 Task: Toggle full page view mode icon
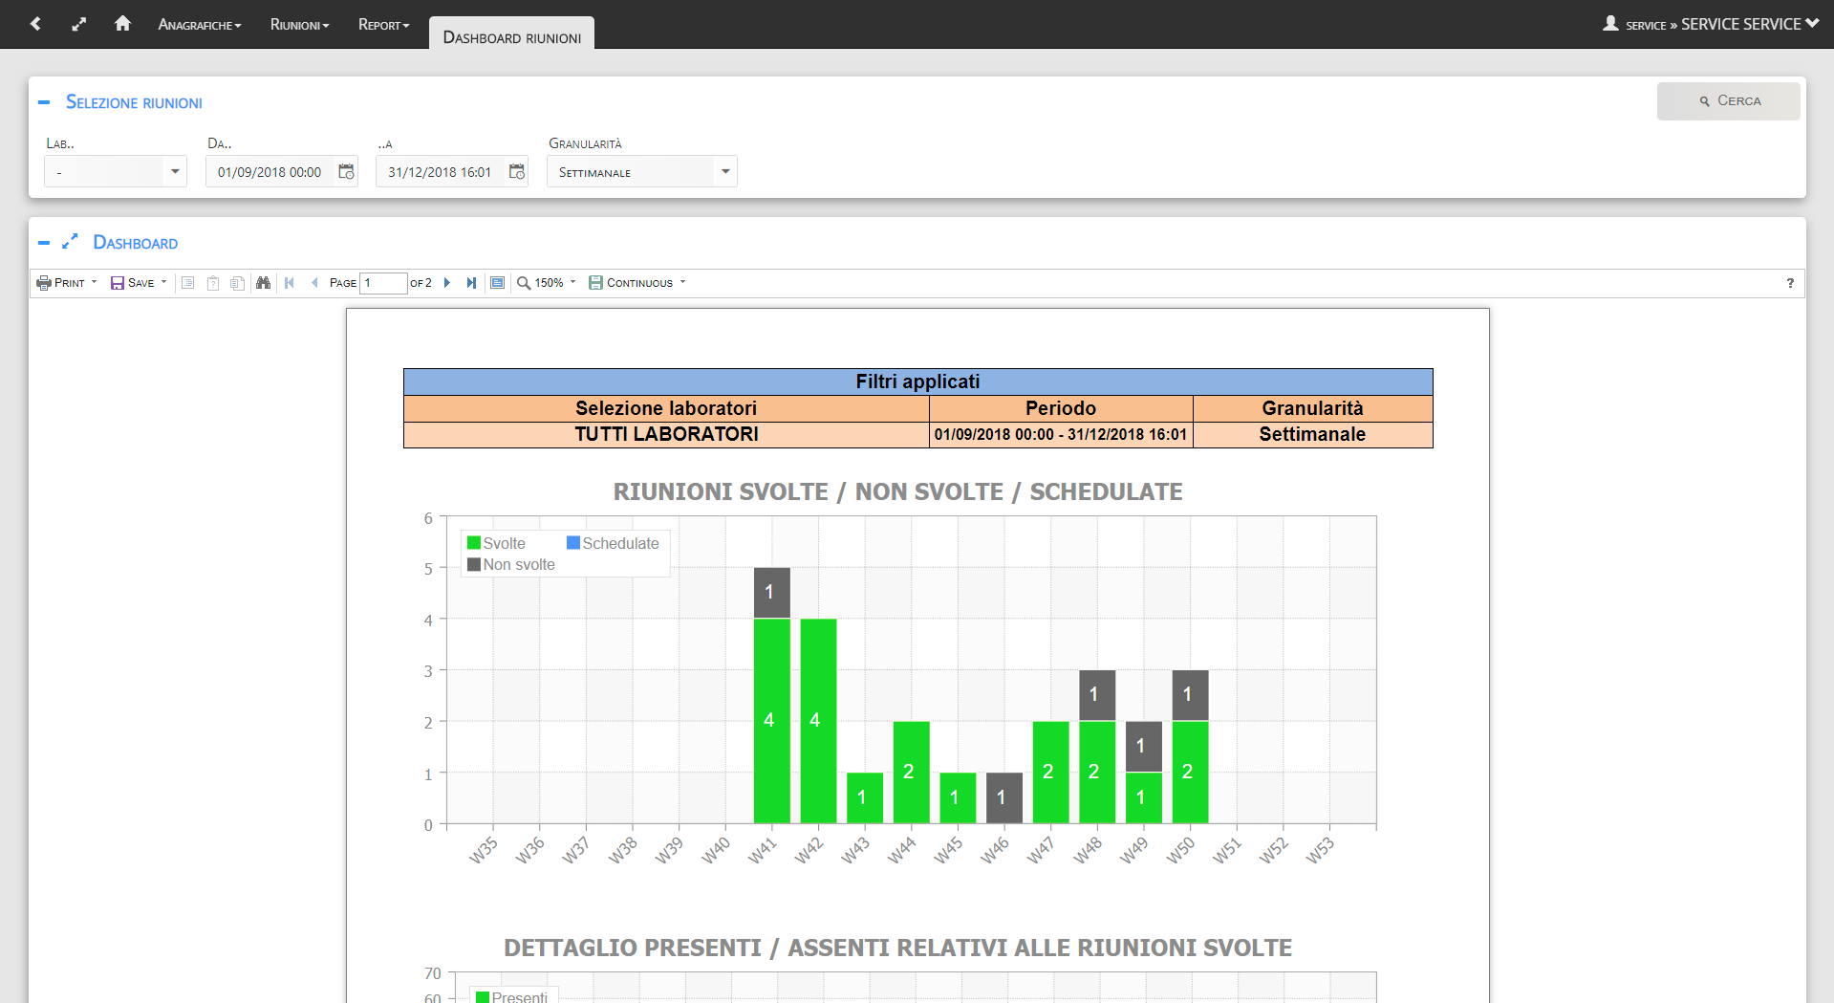tap(497, 283)
